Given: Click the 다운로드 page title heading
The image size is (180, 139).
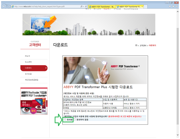Looking at the screenshot, I should (60, 45).
